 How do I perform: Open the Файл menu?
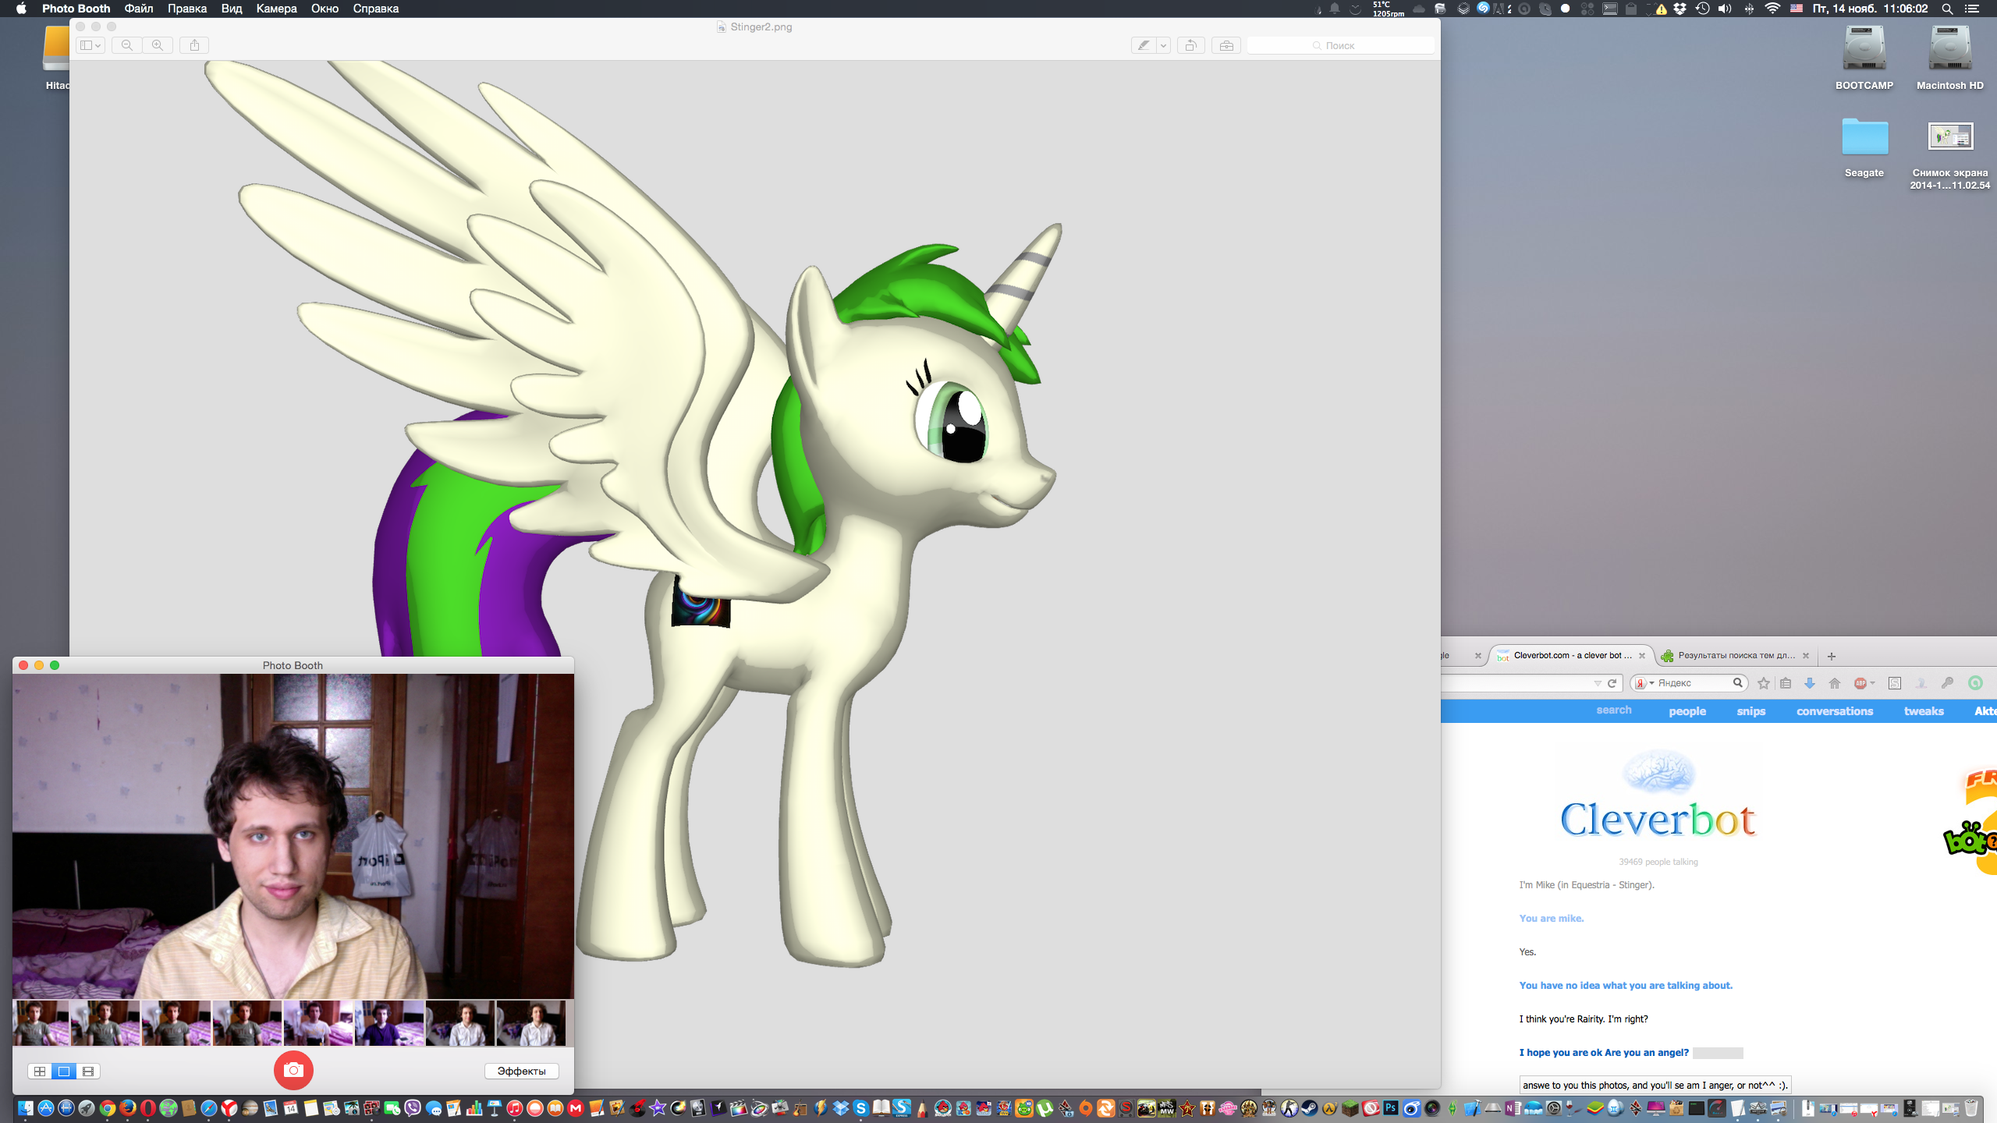[139, 9]
